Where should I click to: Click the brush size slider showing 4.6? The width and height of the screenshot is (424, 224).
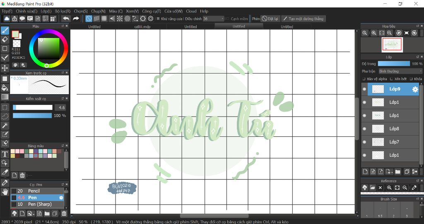coord(33,107)
